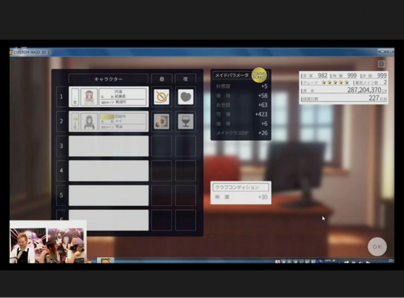Click empty daytime slot in row 3
This screenshot has width=404, height=298.
coord(162,146)
